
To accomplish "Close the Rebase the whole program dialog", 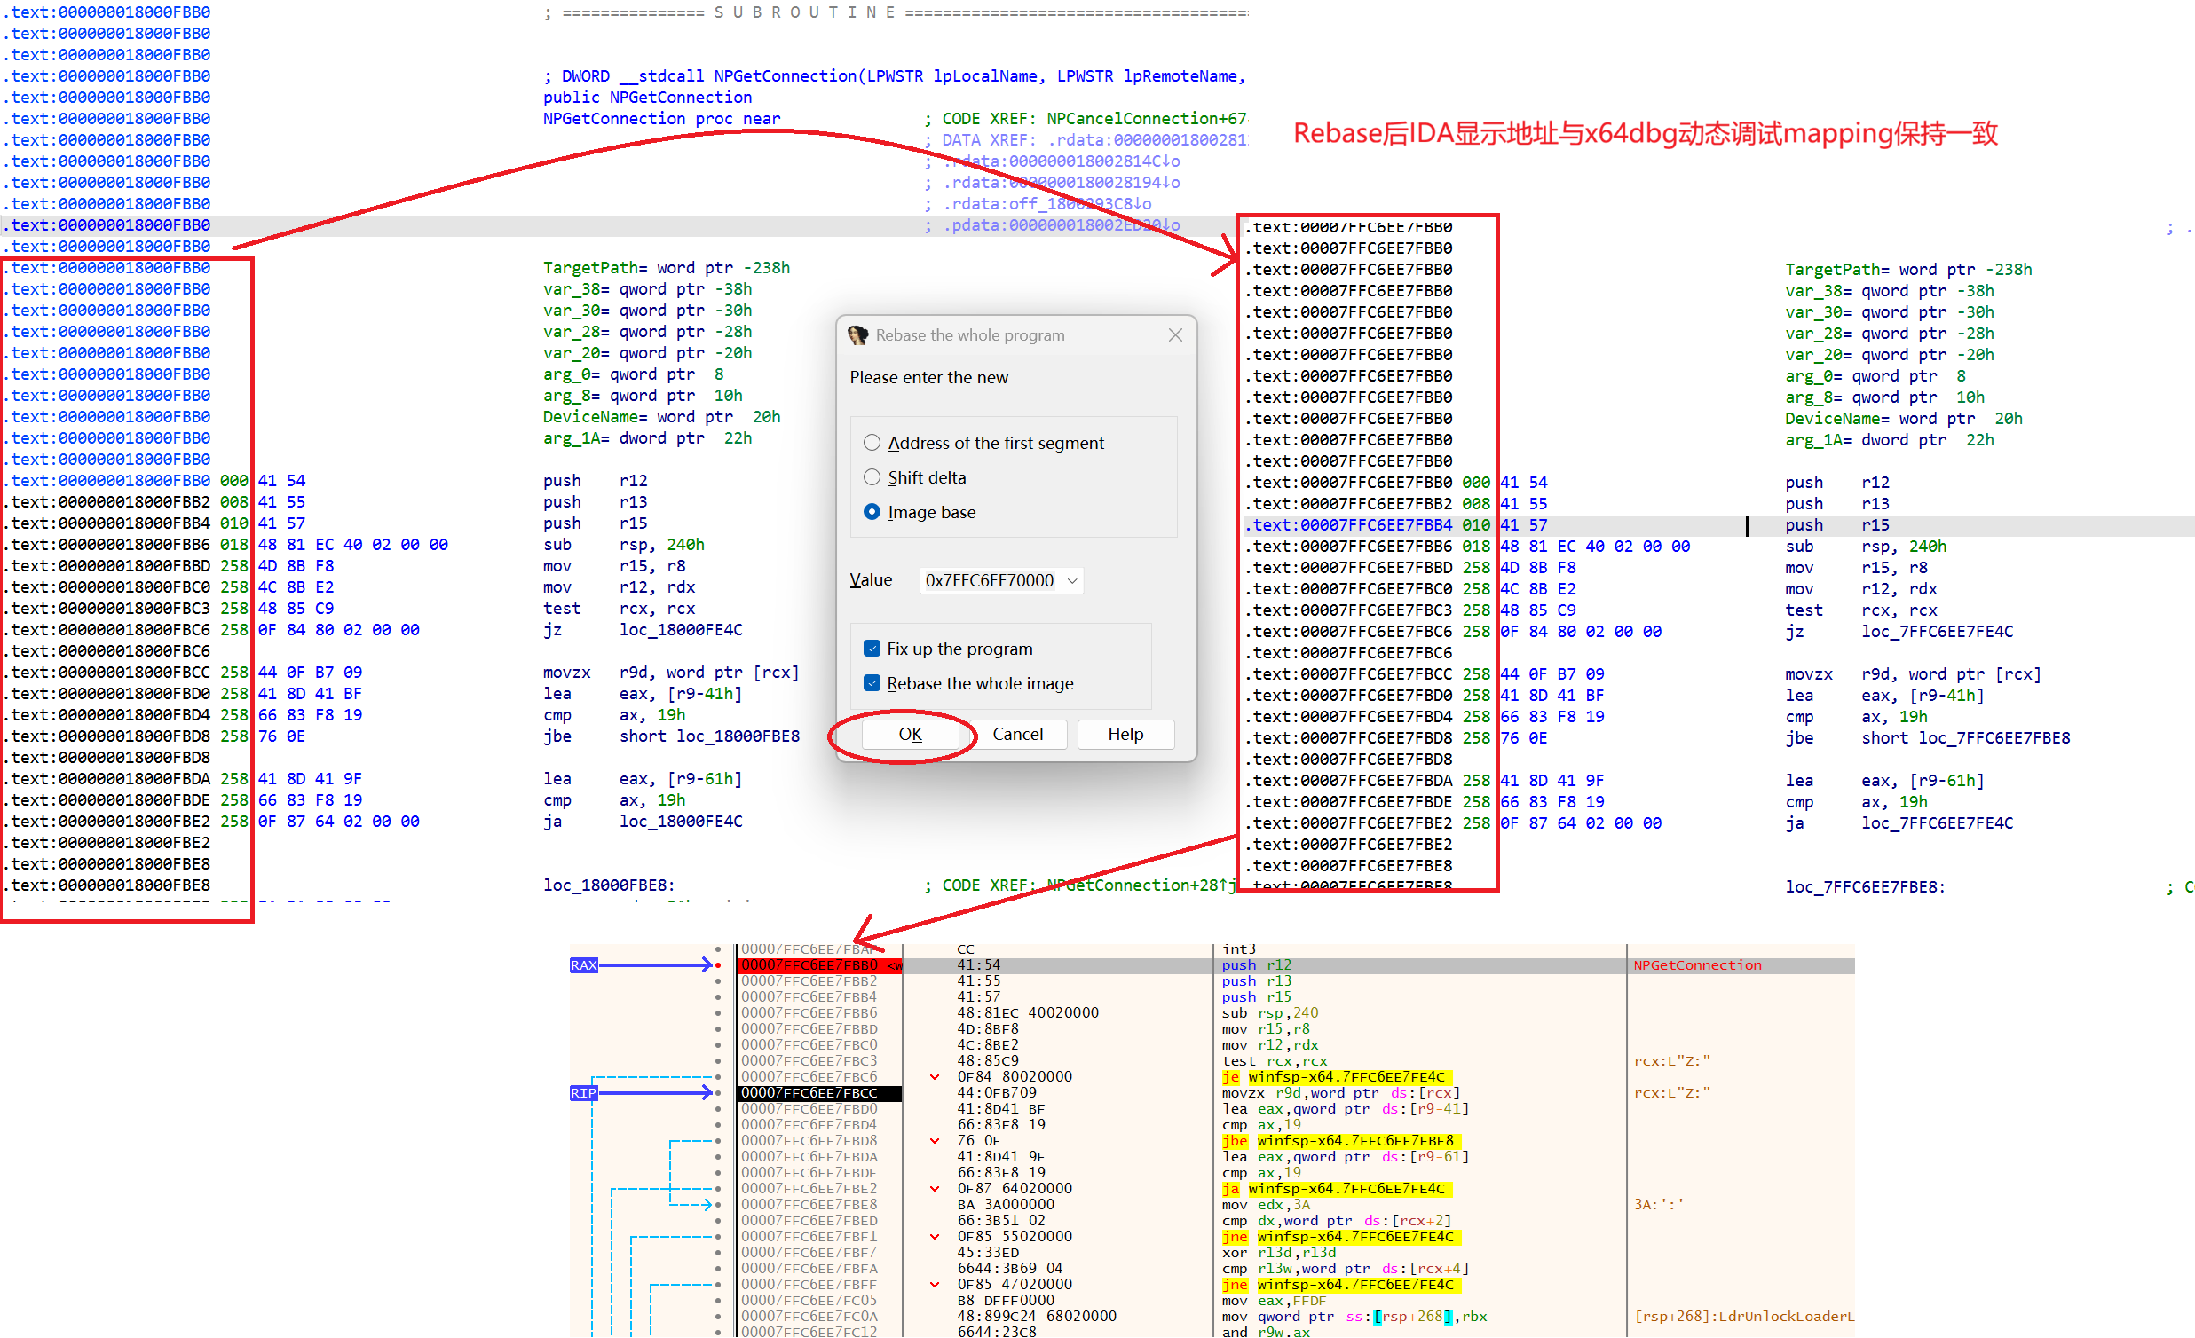I will click(1175, 334).
